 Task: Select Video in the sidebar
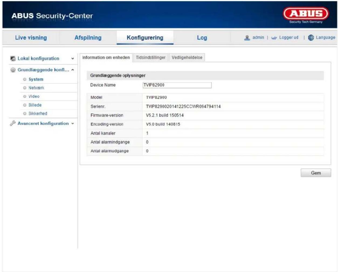click(34, 97)
